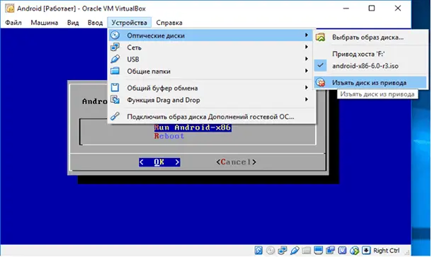Image resolution: width=432 pixels, height=257 pixels.
Task: Click the shared folders status bar icon
Action: coord(307,250)
